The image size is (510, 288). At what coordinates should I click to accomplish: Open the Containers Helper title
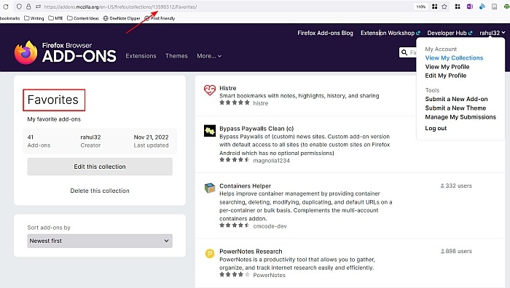[245, 185]
